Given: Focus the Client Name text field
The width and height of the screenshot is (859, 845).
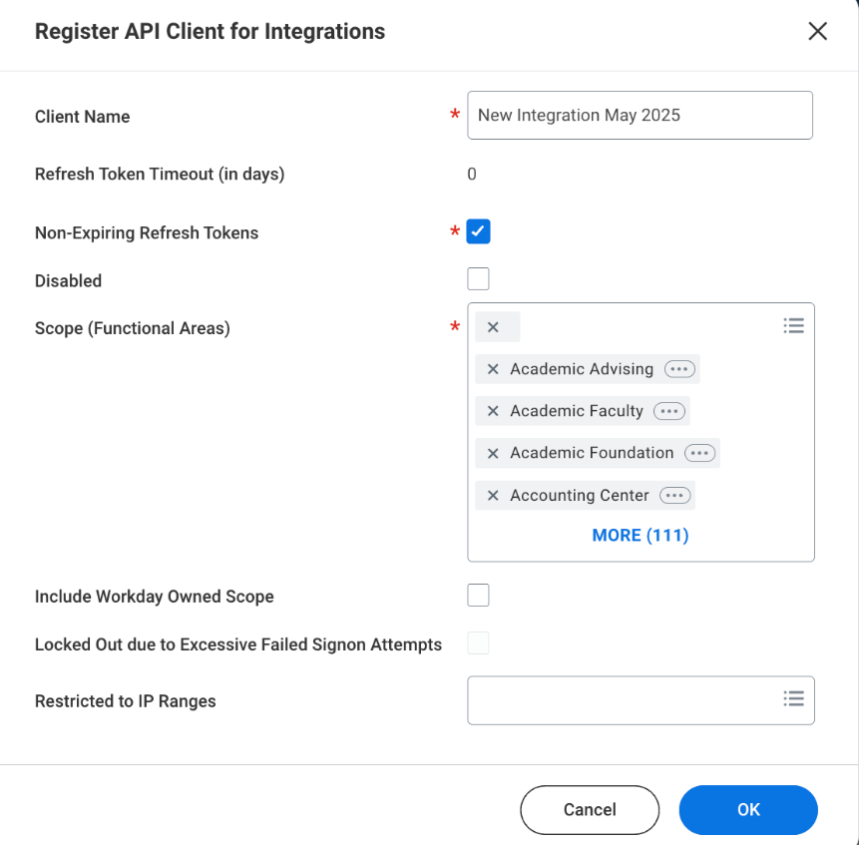Looking at the screenshot, I should (641, 115).
